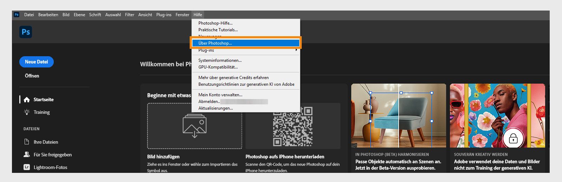Choose Mein Konto verwalten... entry
562x182 pixels.
pyautogui.click(x=246, y=95)
